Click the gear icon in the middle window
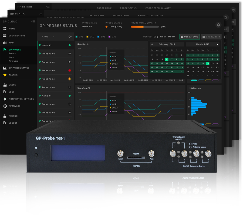The image size is (243, 215). 226,17
